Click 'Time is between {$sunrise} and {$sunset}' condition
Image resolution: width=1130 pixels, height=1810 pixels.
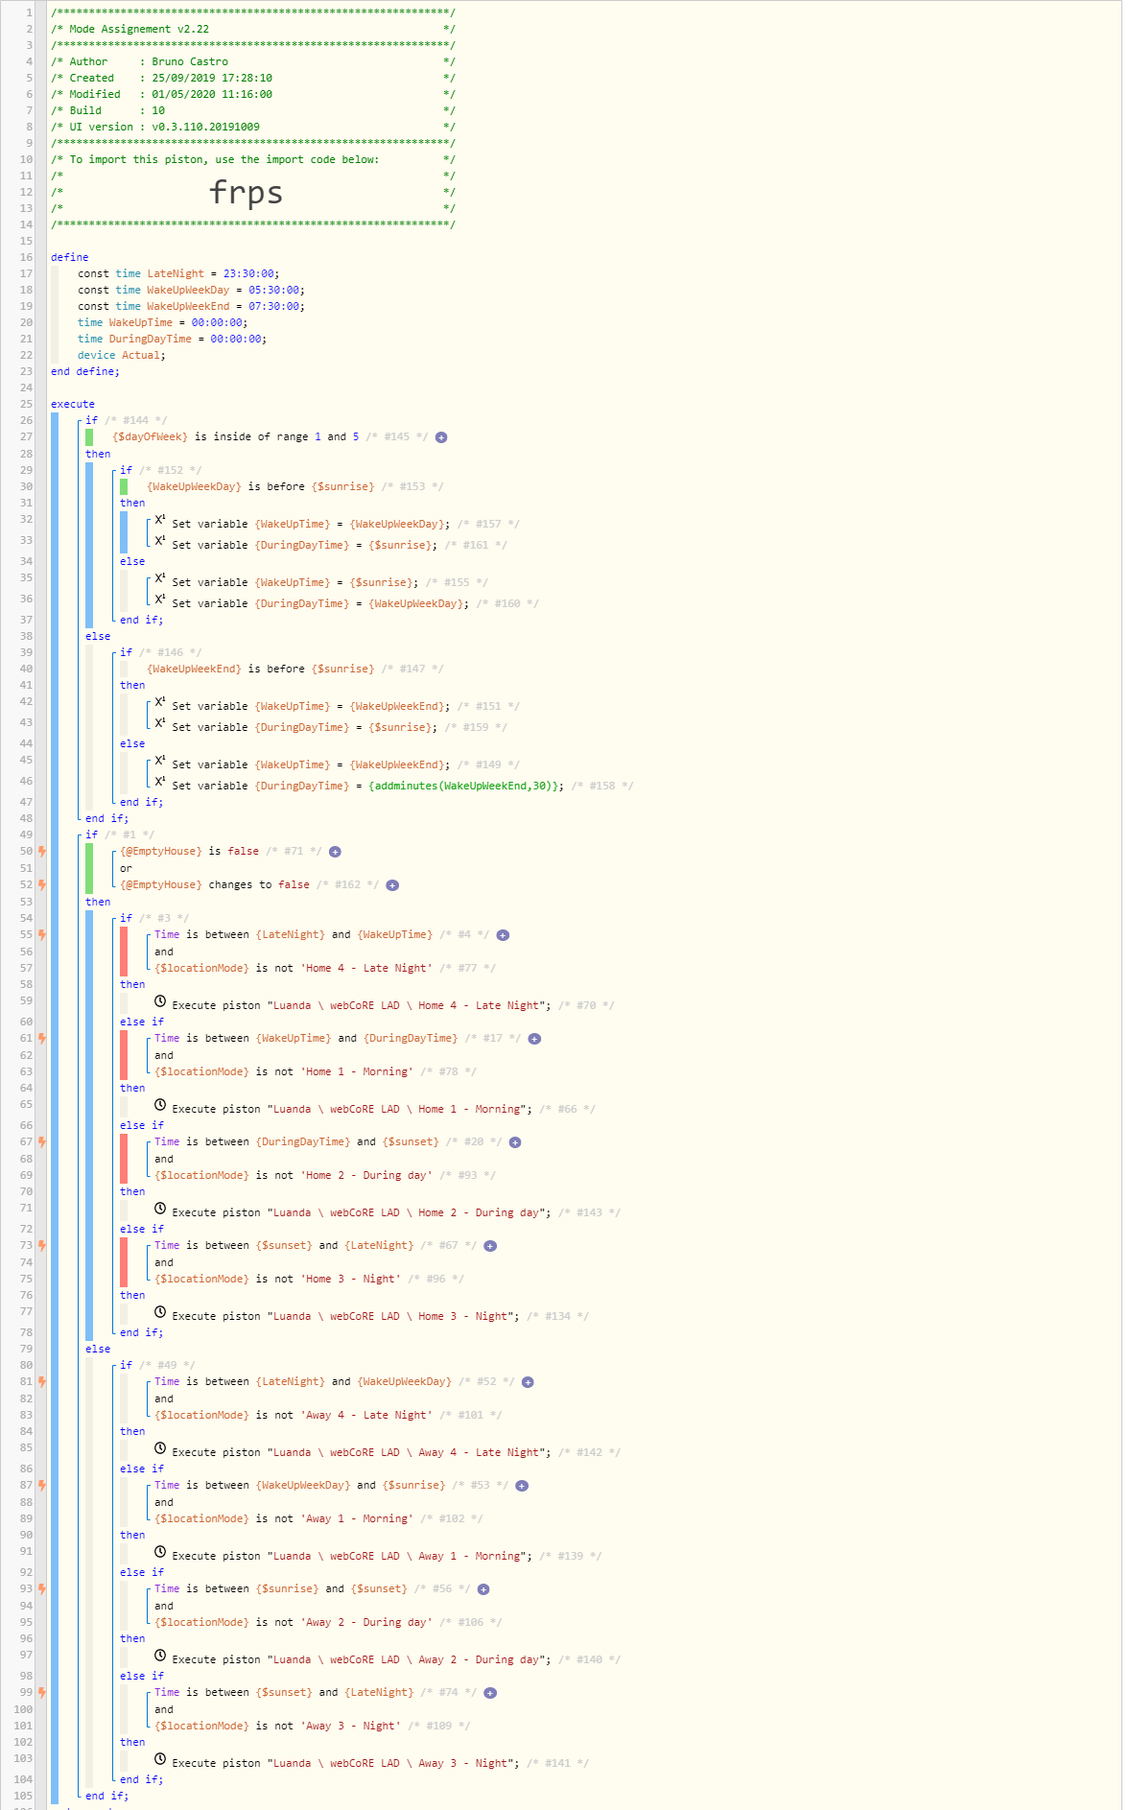tap(281, 1589)
